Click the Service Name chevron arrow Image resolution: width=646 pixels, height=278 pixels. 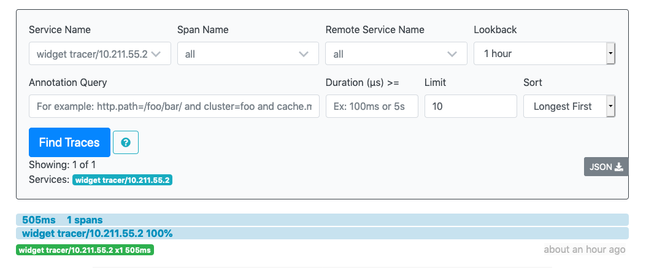[x=156, y=54]
